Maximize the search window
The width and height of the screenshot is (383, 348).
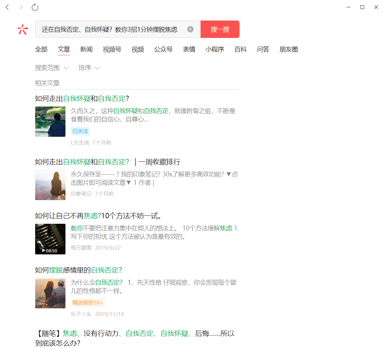[362, 7]
